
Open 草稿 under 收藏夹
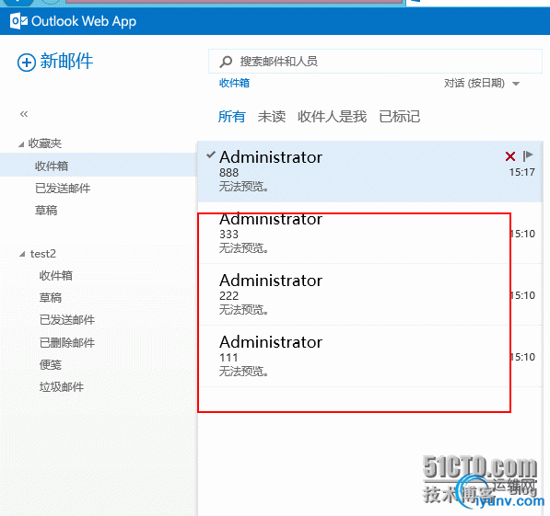pyautogui.click(x=46, y=211)
